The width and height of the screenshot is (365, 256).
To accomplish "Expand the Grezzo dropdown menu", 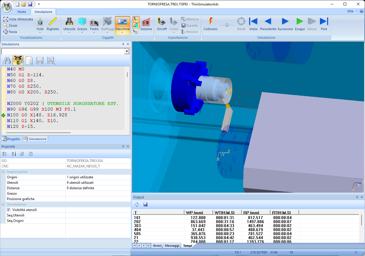I will [82, 33].
